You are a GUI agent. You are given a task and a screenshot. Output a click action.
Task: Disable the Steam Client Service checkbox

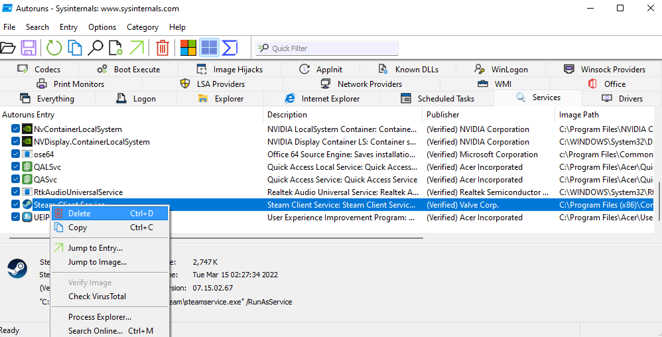tap(16, 205)
